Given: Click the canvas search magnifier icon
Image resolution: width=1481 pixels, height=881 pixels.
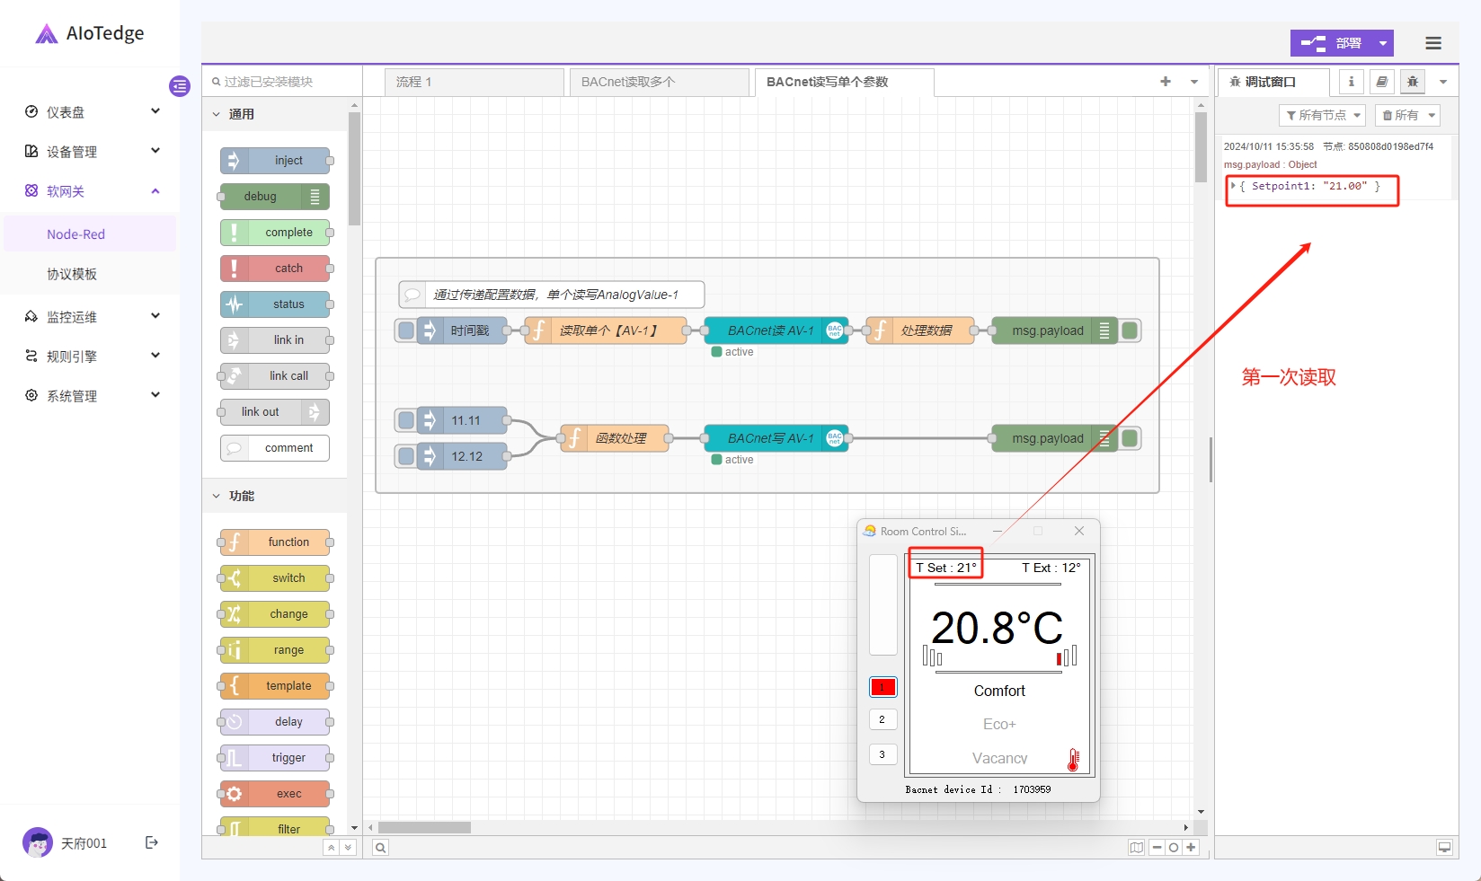Looking at the screenshot, I should pos(381,848).
